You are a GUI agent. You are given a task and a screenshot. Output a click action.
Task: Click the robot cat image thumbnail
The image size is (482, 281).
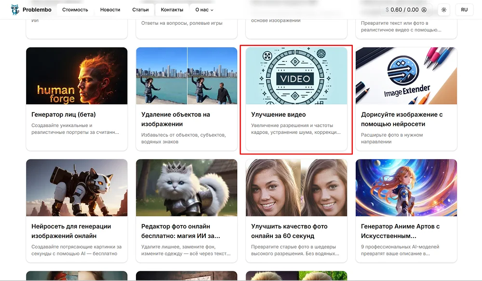pyautogui.click(x=77, y=188)
